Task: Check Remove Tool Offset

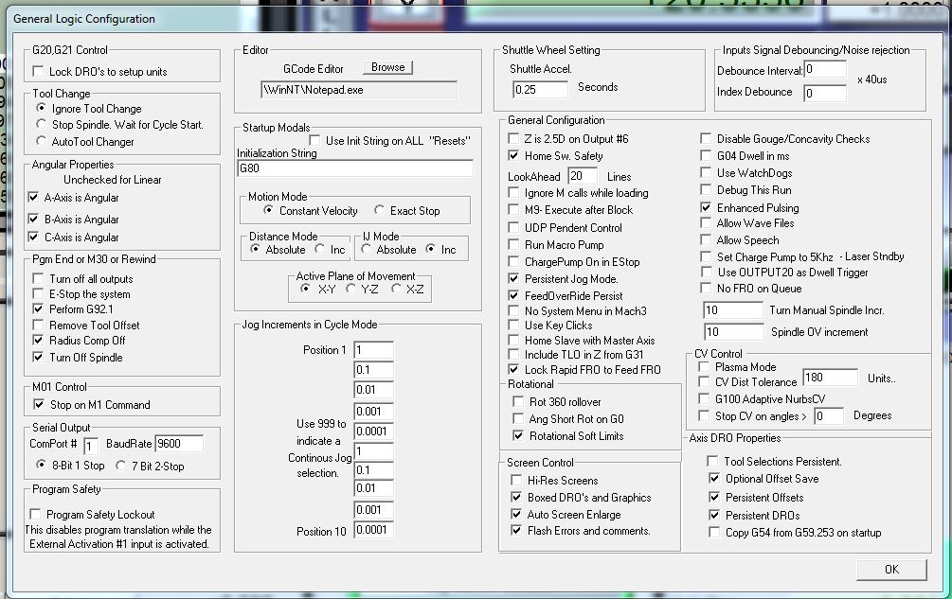Action: click(x=38, y=325)
